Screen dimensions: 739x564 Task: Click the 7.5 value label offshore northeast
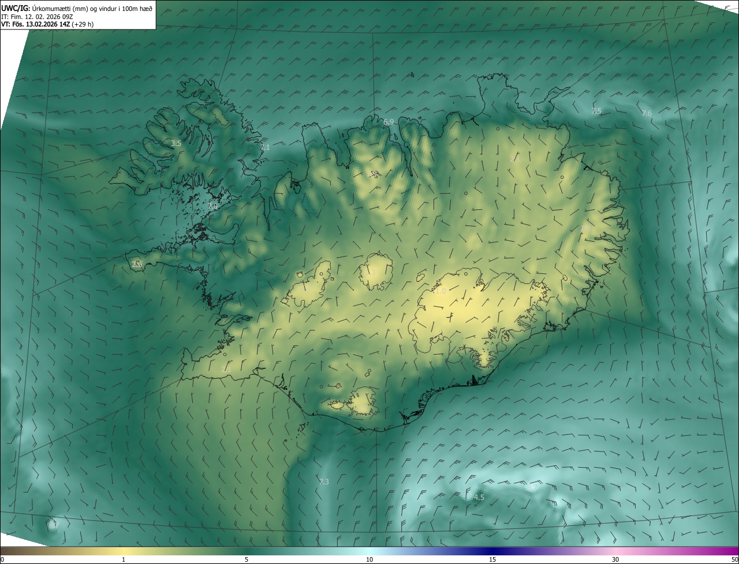(596, 111)
